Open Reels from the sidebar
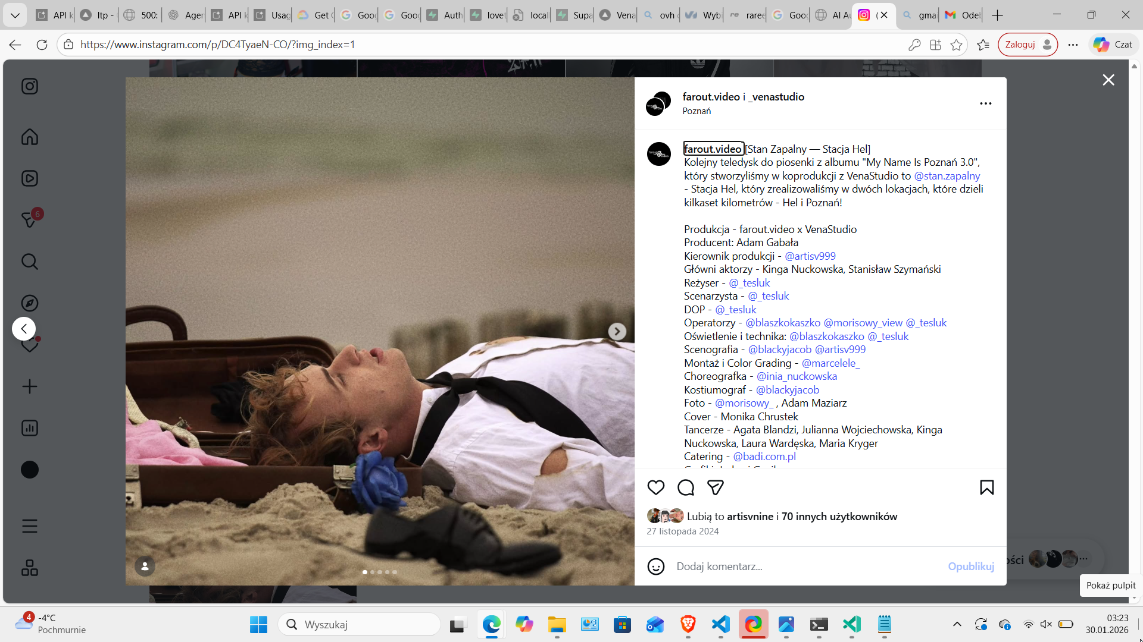This screenshot has width=1143, height=642. (30, 178)
